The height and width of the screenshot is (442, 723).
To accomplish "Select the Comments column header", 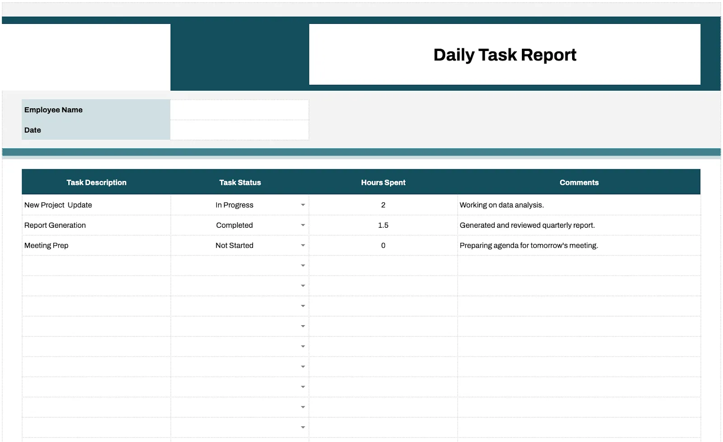I will [x=579, y=182].
